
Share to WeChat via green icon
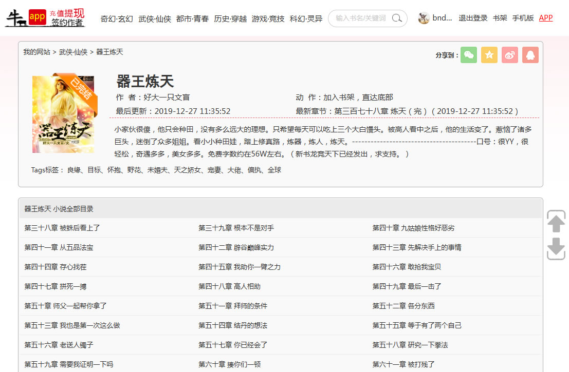coord(469,55)
